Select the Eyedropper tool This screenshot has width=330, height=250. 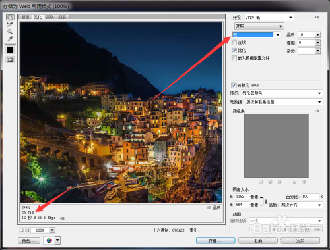pyautogui.click(x=10, y=39)
